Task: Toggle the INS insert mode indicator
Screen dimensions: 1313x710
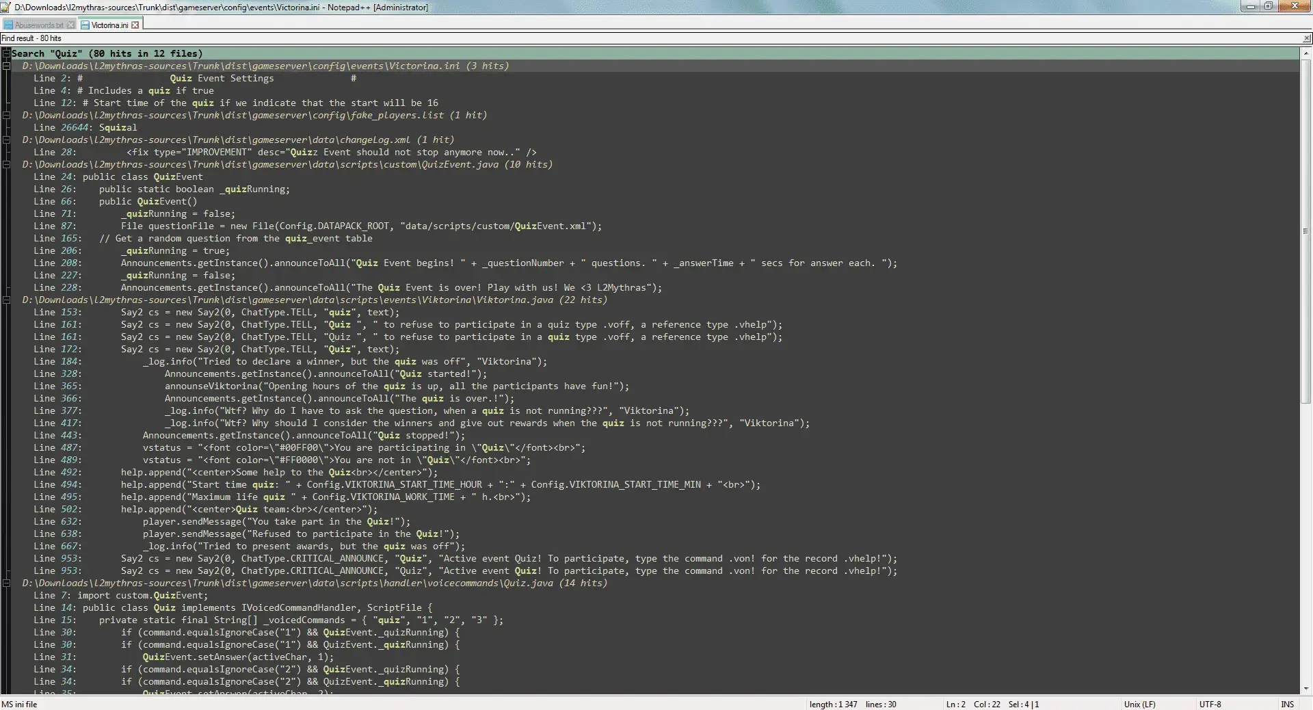Action: pyautogui.click(x=1287, y=704)
